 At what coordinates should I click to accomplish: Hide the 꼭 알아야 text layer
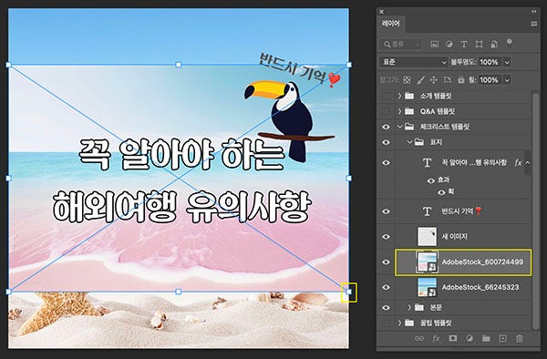[x=386, y=163]
